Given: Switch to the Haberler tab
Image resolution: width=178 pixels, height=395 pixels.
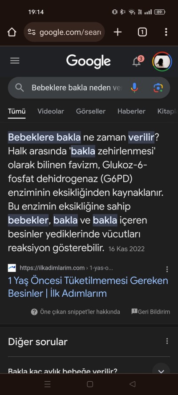Looking at the screenshot, I should [131, 111].
